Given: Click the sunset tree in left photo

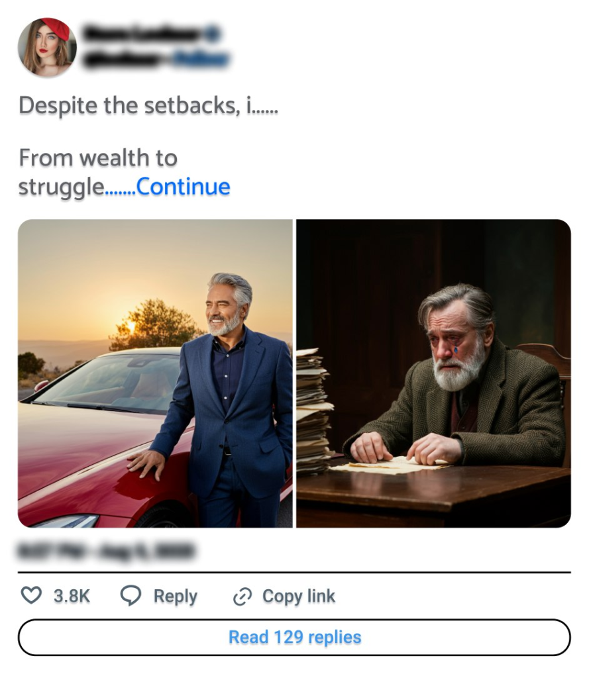Looking at the screenshot, I should click(156, 324).
